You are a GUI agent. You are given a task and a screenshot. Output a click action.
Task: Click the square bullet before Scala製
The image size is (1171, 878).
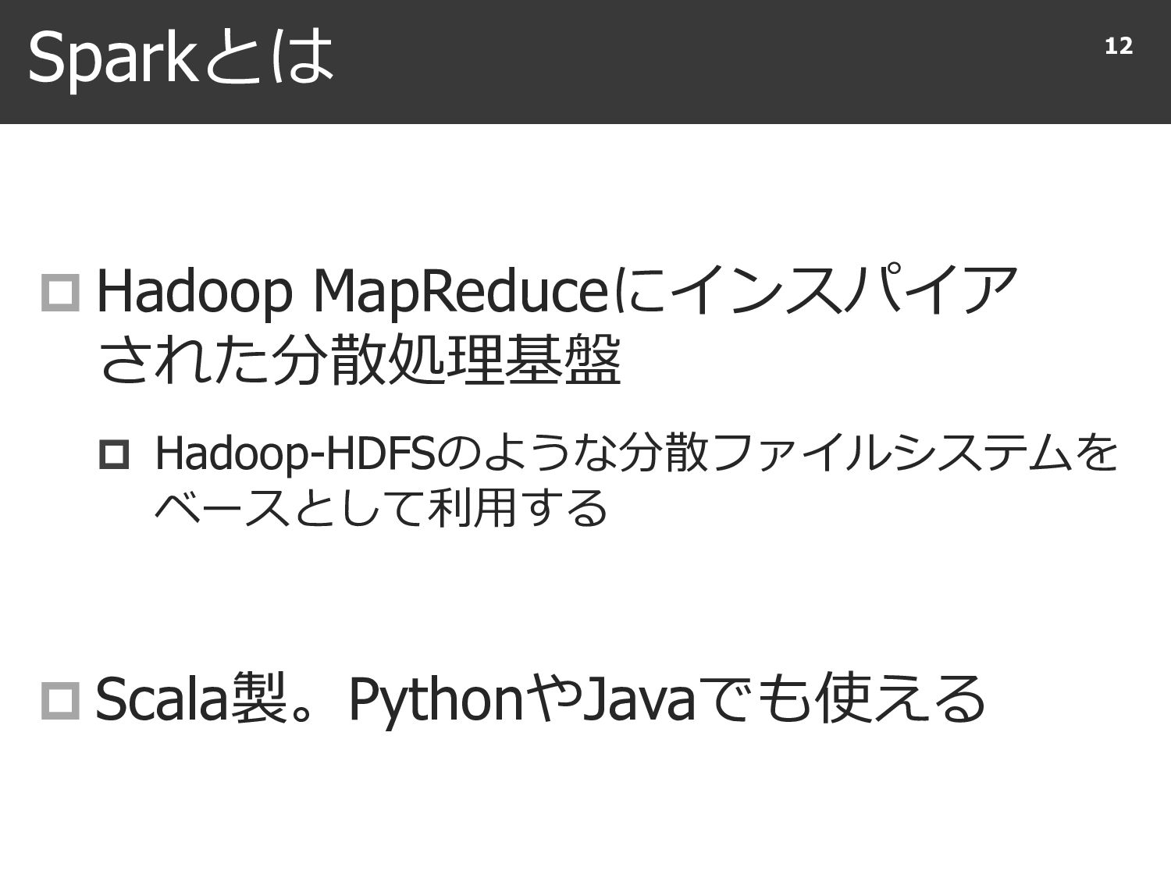pyautogui.click(x=61, y=700)
